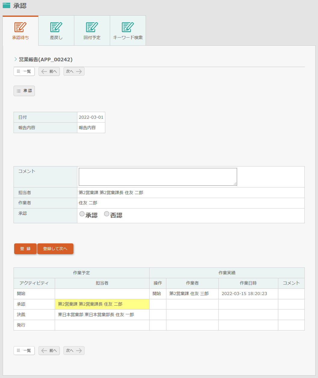Click the 開始 entry in the 操作 column
Image resolution: width=318 pixels, height=378 pixels.
[157, 294]
